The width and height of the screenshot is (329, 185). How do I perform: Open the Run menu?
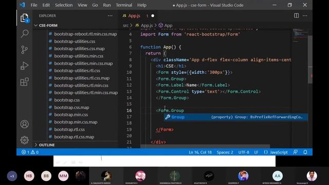click(106, 5)
